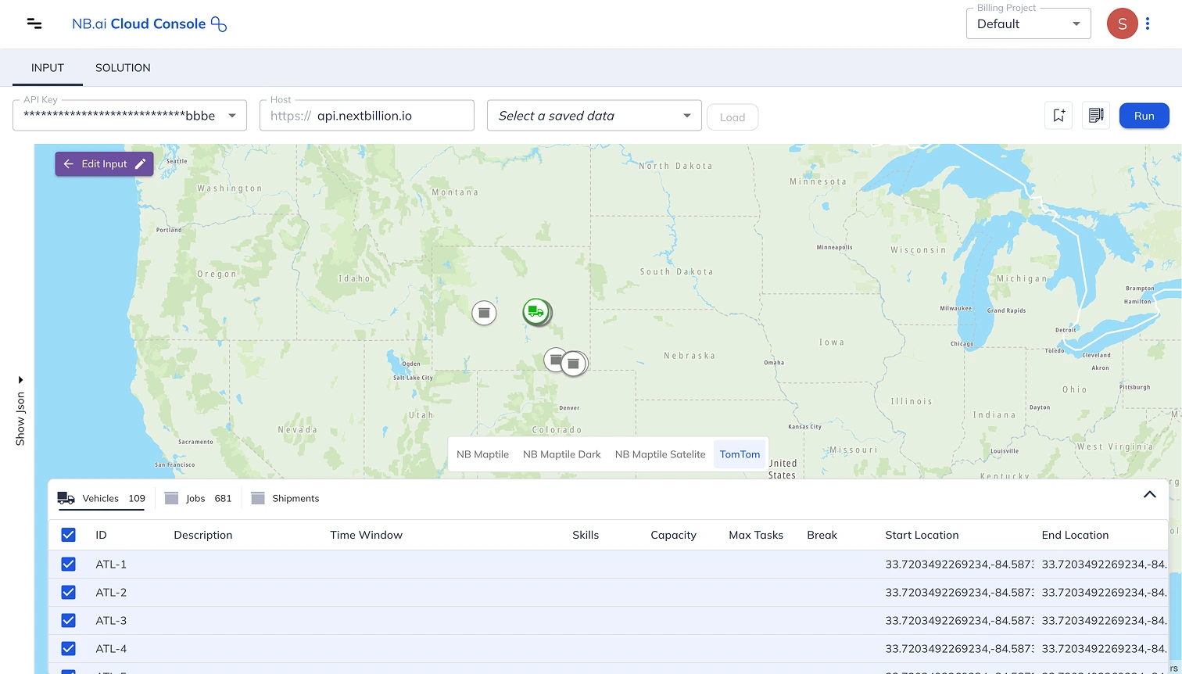Click the green truck vehicle marker on map
This screenshot has width=1182, height=674.
pyautogui.click(x=535, y=311)
